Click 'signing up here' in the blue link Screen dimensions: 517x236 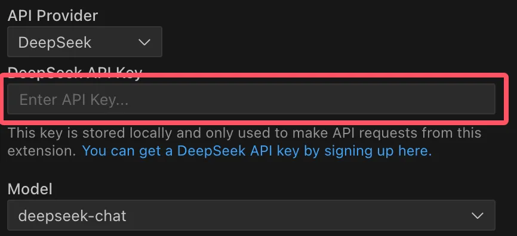coord(378,151)
